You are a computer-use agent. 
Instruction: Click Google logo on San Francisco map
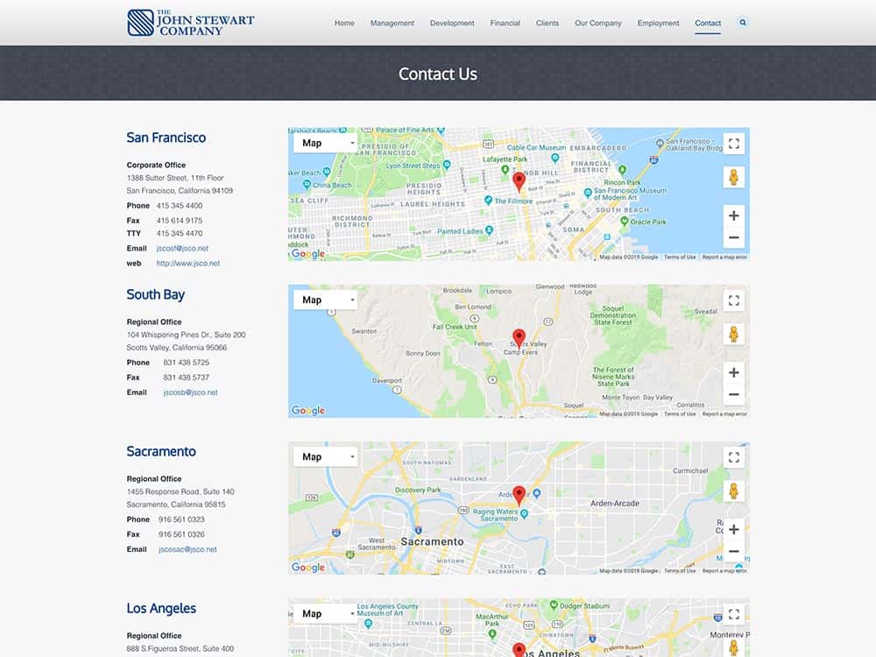tap(307, 254)
